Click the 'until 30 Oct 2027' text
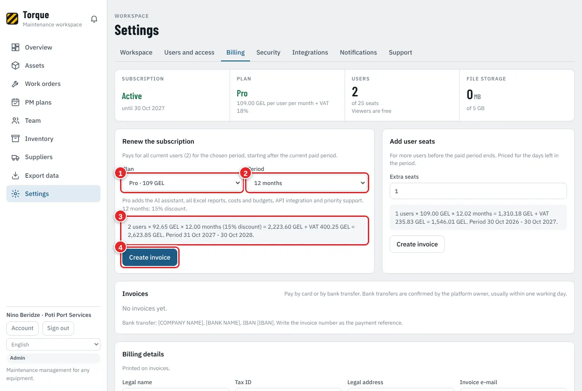Screen dimensions: 582x391 point(143,108)
